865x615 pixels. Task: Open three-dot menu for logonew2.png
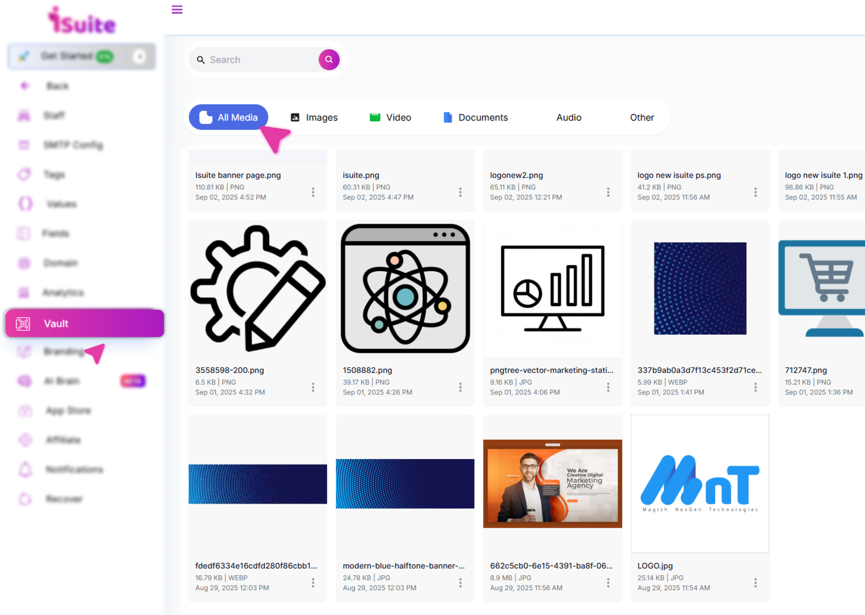coord(608,192)
